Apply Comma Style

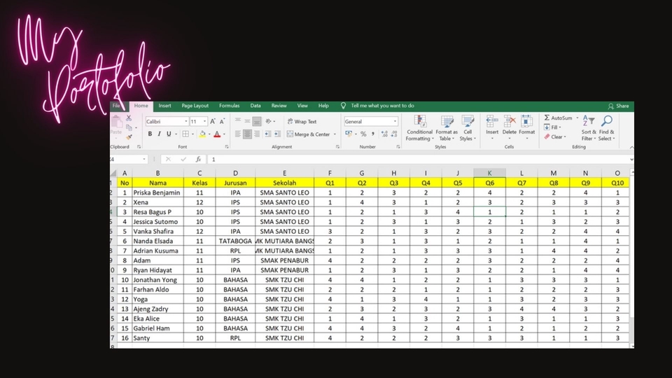(373, 134)
